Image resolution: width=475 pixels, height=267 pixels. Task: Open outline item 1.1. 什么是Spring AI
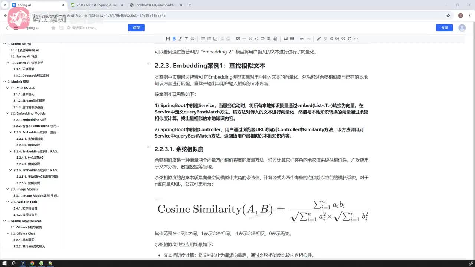click(x=25, y=50)
